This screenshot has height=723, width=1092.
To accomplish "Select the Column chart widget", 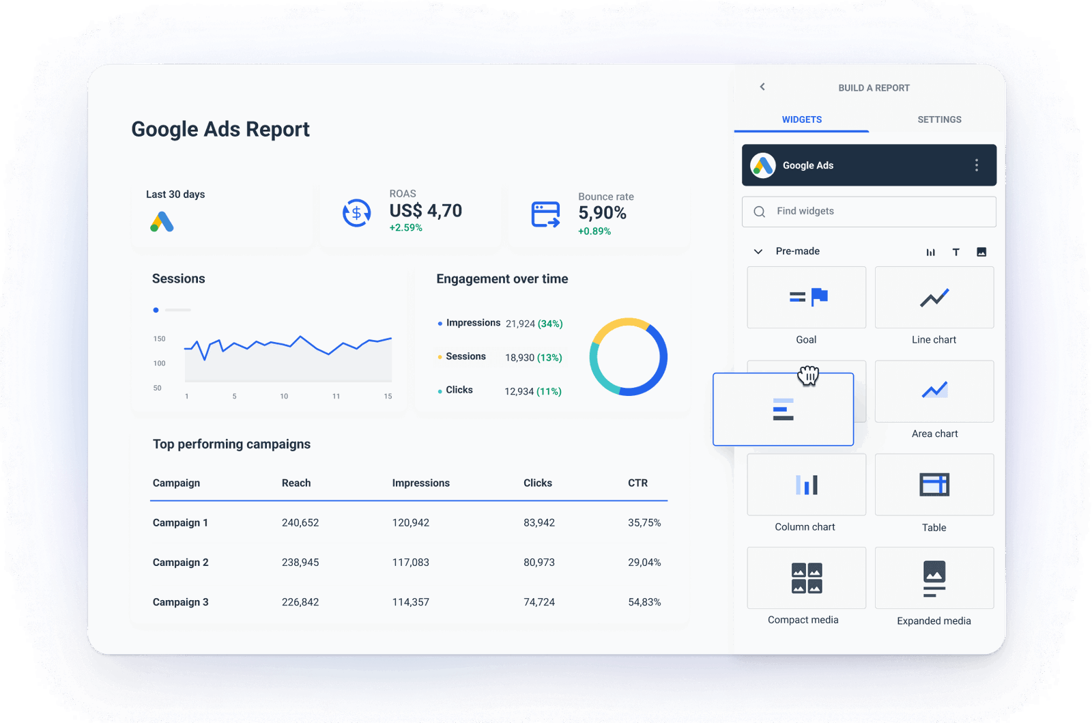I will (x=806, y=485).
